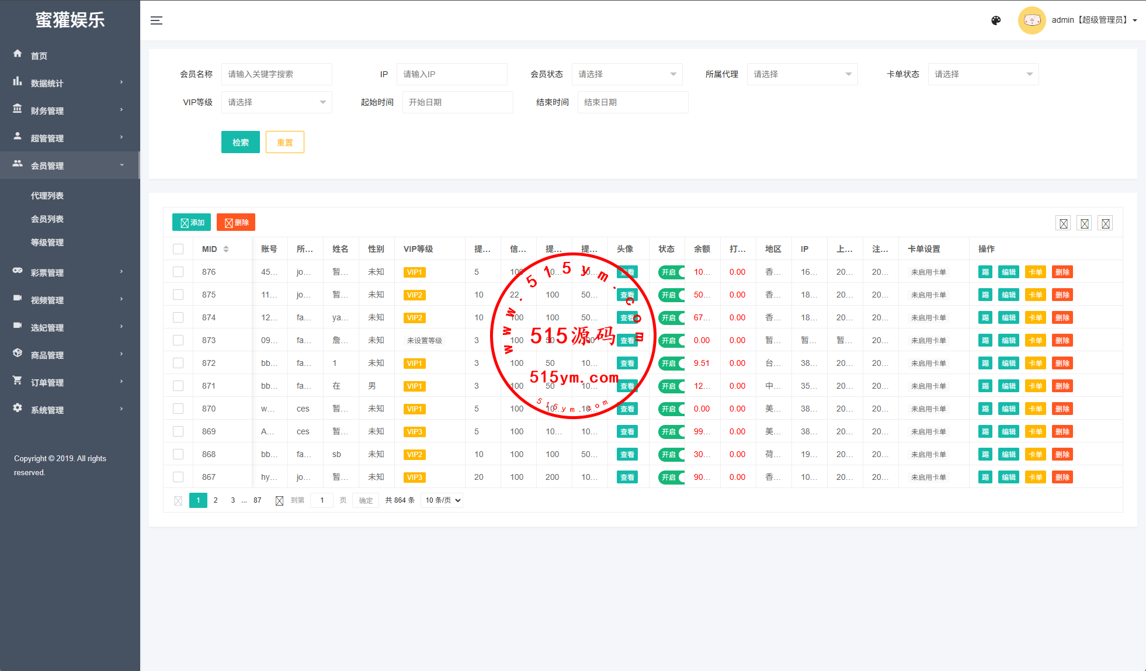
Task: Click the 视频管理 camera icon
Action: pyautogui.click(x=18, y=298)
